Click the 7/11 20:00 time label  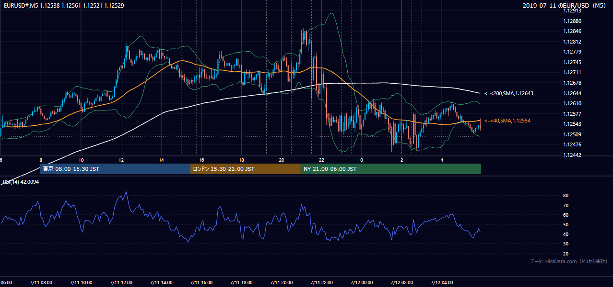(x=282, y=283)
